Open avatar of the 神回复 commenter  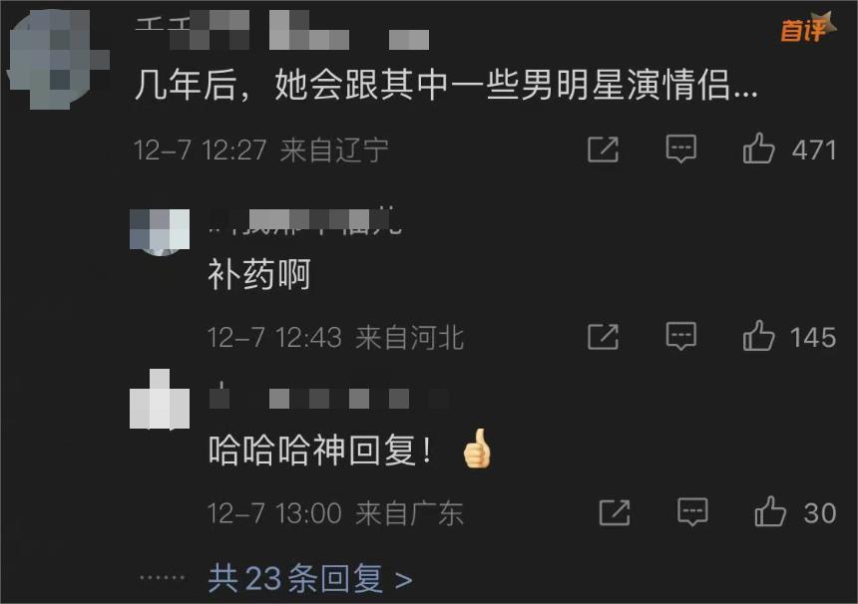(x=160, y=399)
